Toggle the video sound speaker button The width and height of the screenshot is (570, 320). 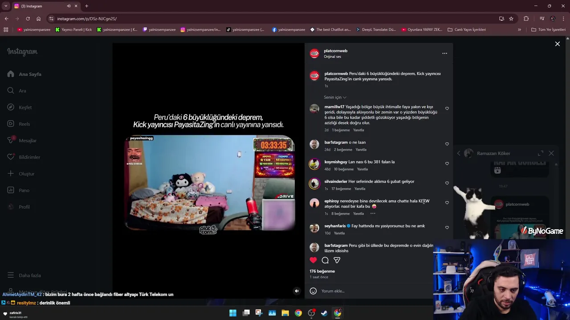click(x=297, y=291)
